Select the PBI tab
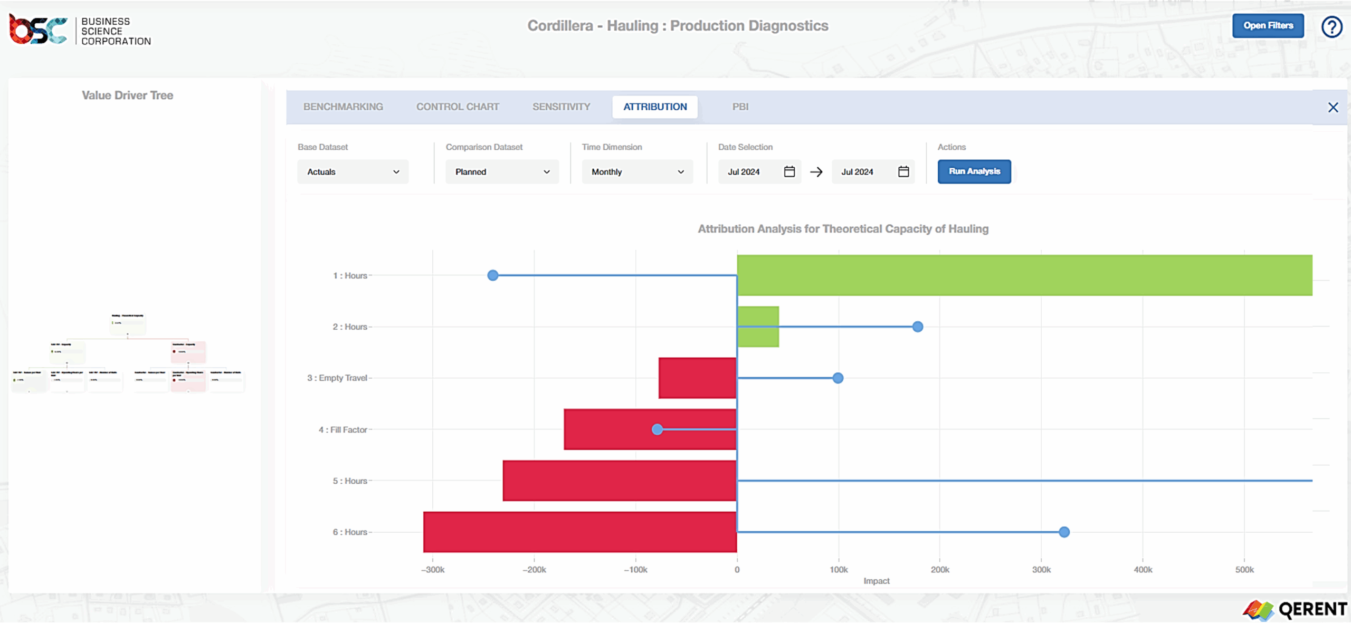1351x623 pixels. pos(740,107)
